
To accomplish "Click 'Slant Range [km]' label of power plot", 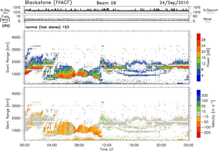I will click(8, 58).
